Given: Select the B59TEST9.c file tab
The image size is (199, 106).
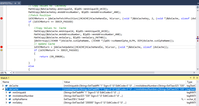Looking at the screenshot, I should (x=6, y=3).
